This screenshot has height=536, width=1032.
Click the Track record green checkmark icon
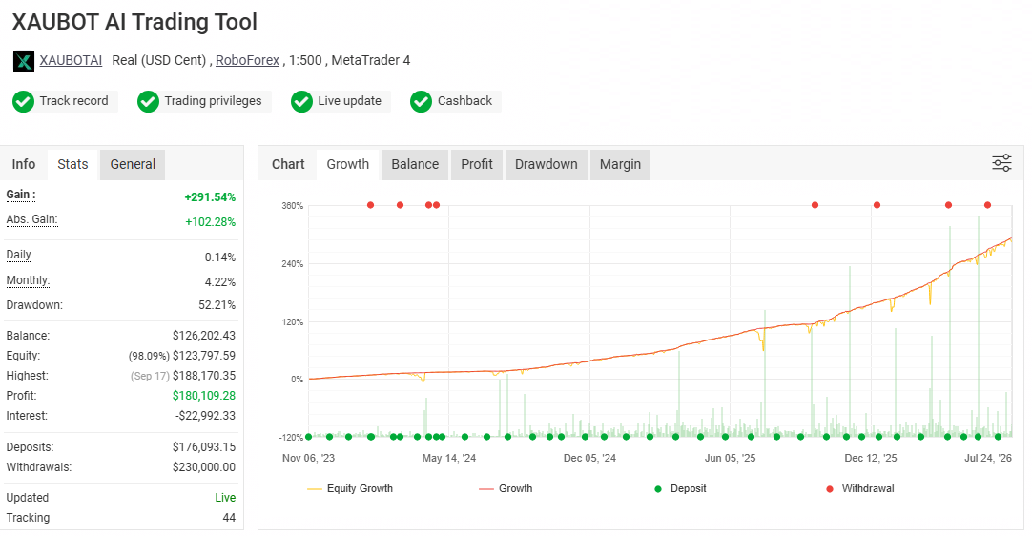point(24,101)
